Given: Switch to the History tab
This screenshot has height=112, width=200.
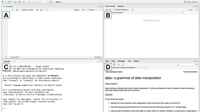Looking at the screenshot, I should [121, 6].
